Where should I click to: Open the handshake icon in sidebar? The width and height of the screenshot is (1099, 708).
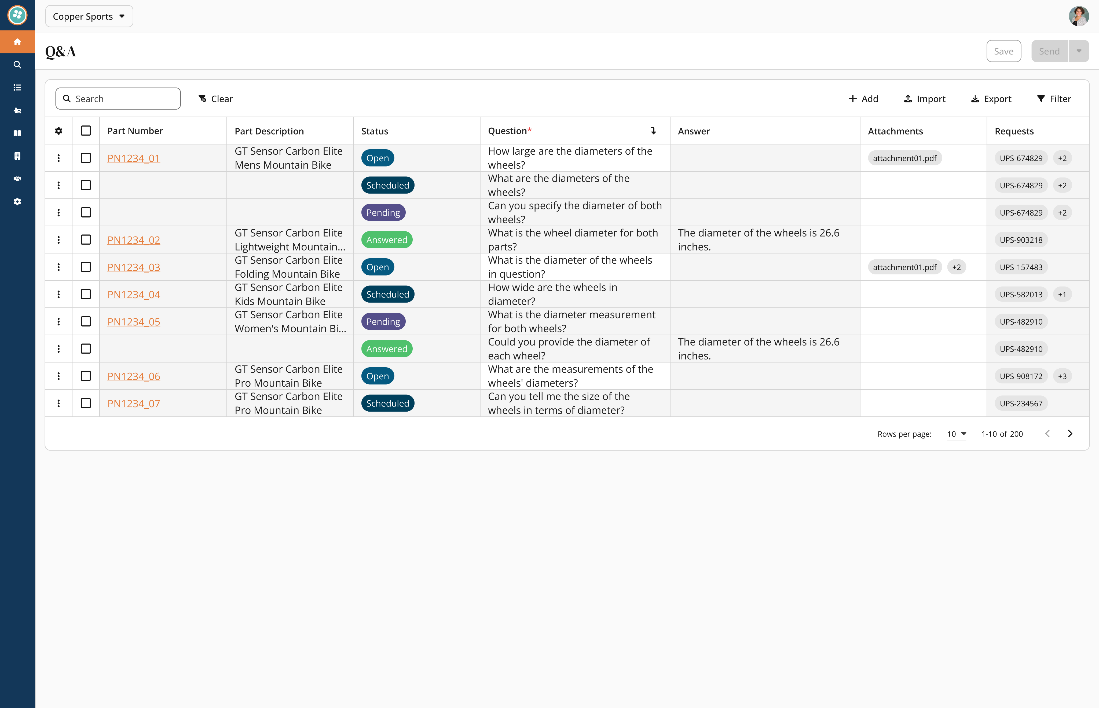pos(17,179)
